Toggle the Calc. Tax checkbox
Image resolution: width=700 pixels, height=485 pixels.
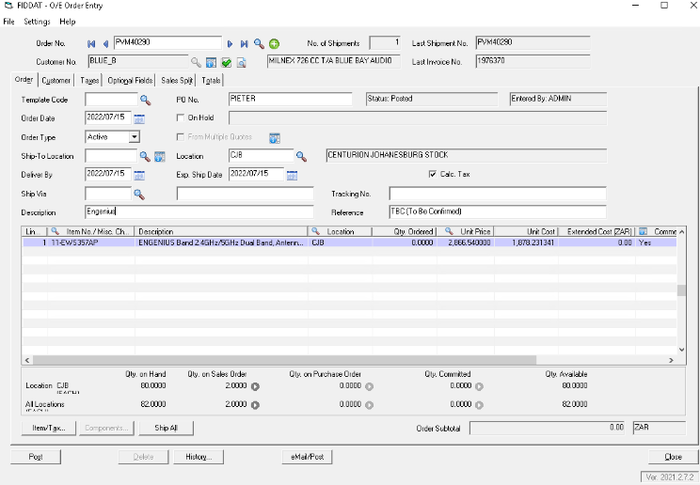coord(432,174)
